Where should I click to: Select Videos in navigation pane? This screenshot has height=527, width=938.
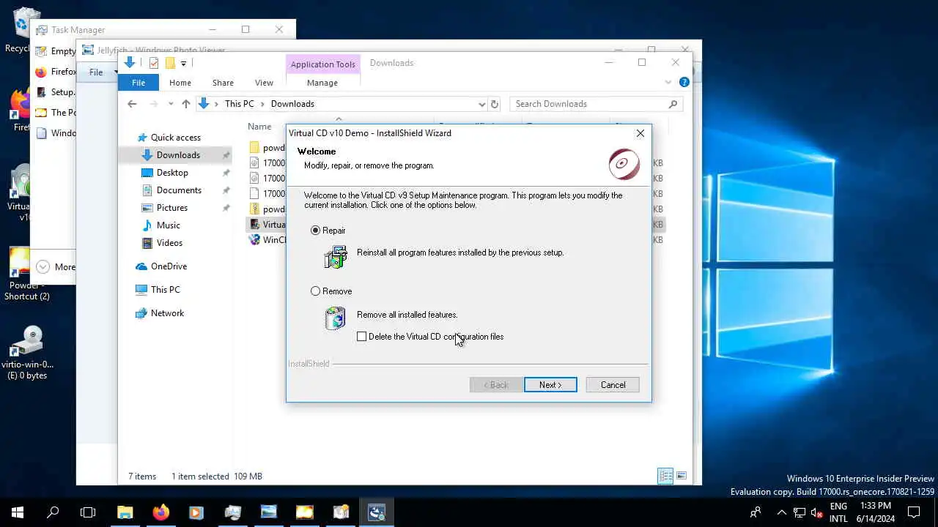(169, 243)
